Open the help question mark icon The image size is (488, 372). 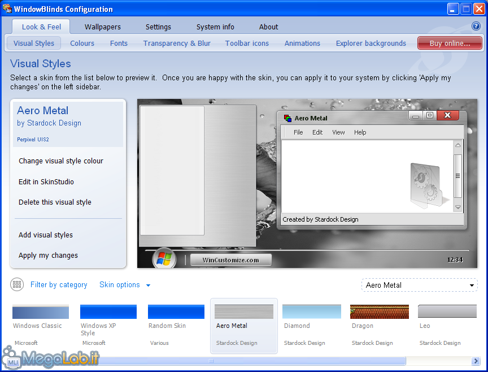point(476,26)
